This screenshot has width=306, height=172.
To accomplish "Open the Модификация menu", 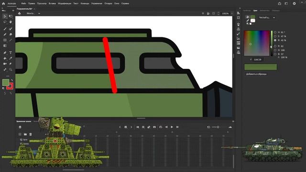I will (65, 3).
